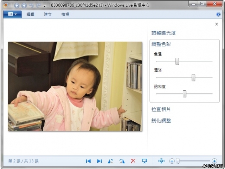Switch to the 編輯 tab
Screen dimensions: 225x169
pyautogui.click(x=30, y=14)
